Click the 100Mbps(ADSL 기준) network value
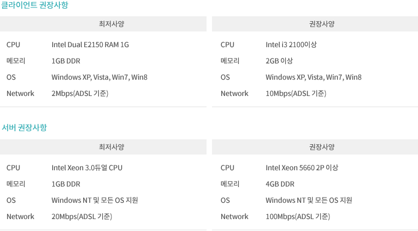 [297, 216]
